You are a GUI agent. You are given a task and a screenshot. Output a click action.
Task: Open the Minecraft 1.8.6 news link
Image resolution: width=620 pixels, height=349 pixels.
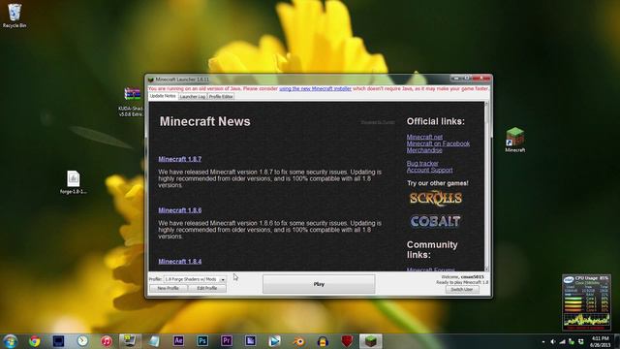pyautogui.click(x=180, y=210)
